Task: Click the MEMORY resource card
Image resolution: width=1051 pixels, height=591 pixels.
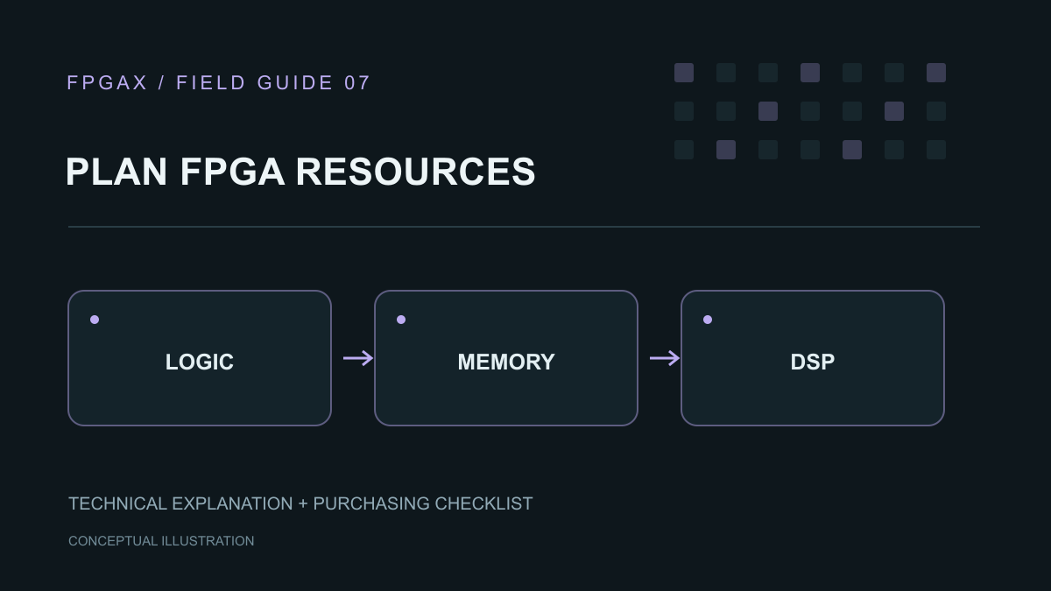Action: pyautogui.click(x=506, y=358)
